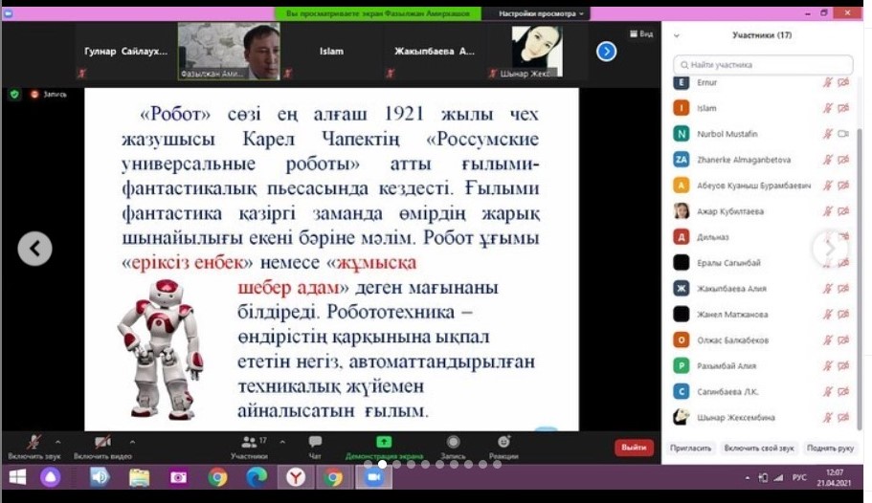Unmute microphone via Включить звук icon
Screen dimensions: 872x503
pyautogui.click(x=34, y=443)
